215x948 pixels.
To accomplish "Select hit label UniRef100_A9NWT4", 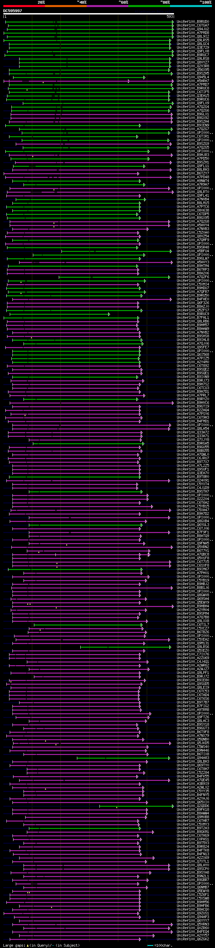I will pos(193,181).
